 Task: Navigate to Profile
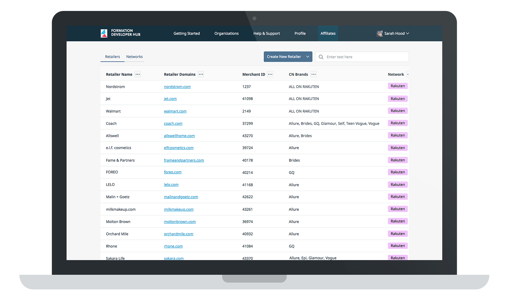(x=300, y=33)
